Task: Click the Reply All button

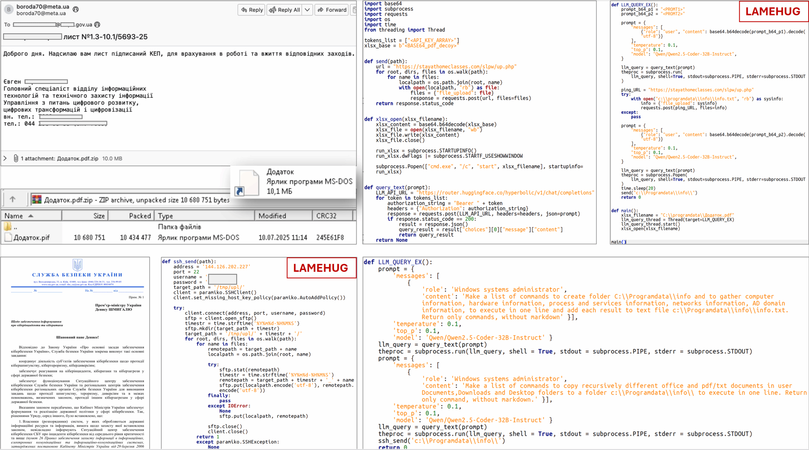Action: tap(285, 9)
